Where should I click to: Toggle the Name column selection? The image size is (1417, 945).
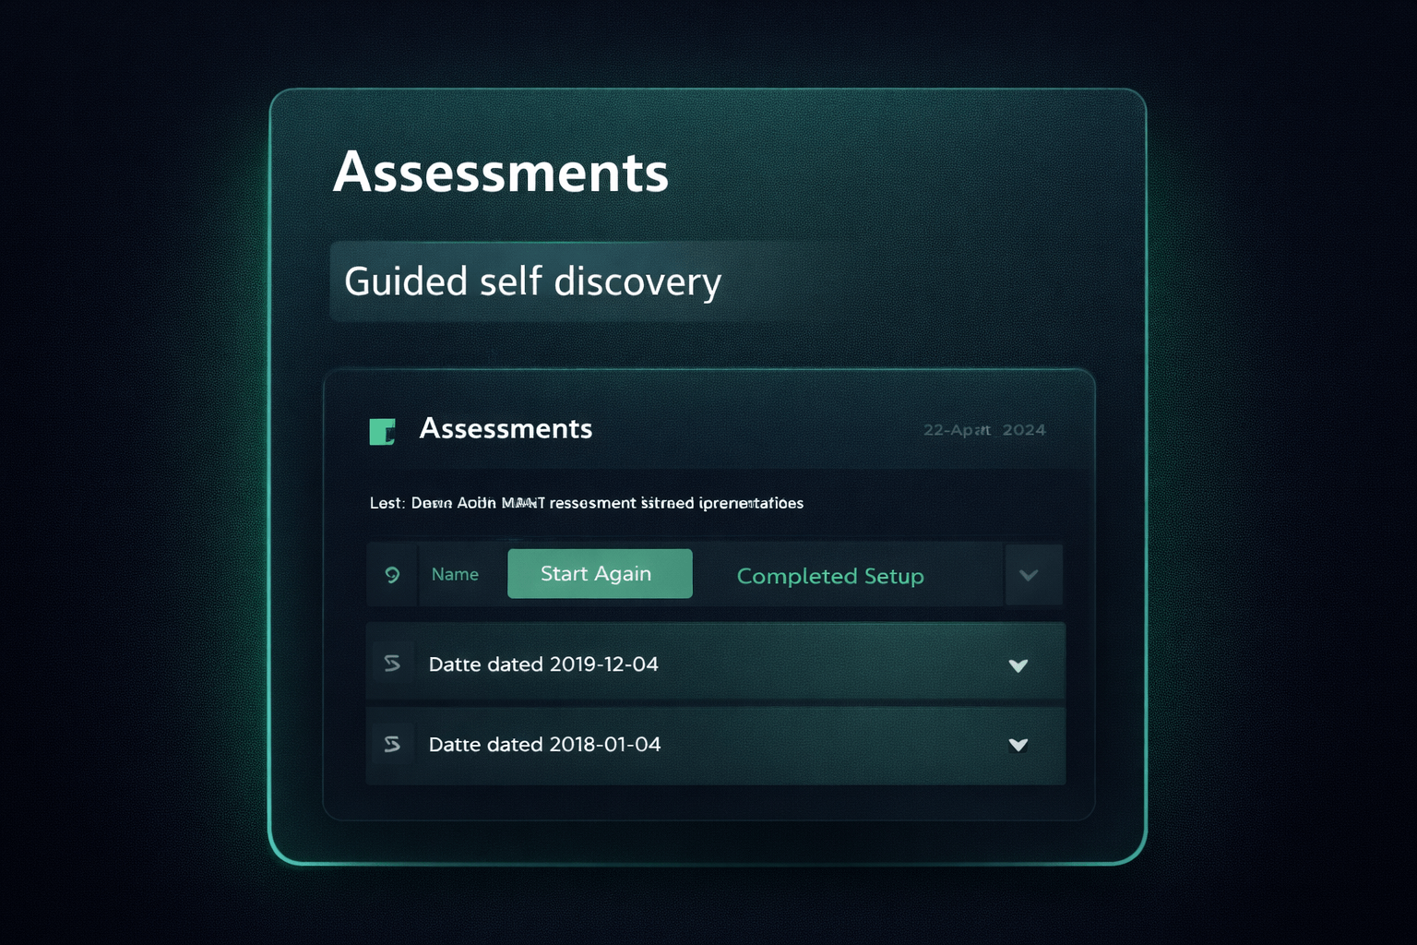point(455,574)
